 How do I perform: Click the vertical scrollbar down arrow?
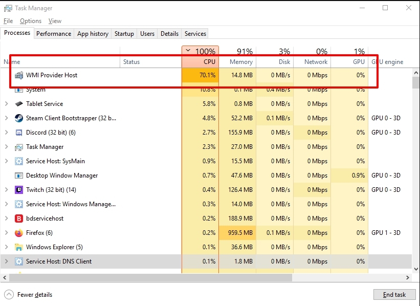416,269
